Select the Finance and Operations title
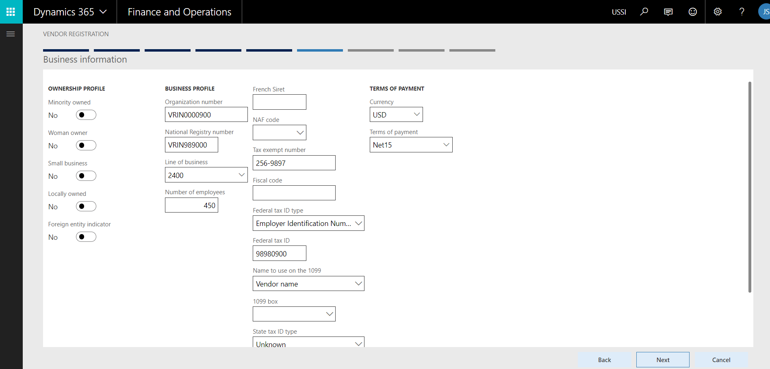Image resolution: width=770 pixels, height=369 pixels. tap(179, 11)
